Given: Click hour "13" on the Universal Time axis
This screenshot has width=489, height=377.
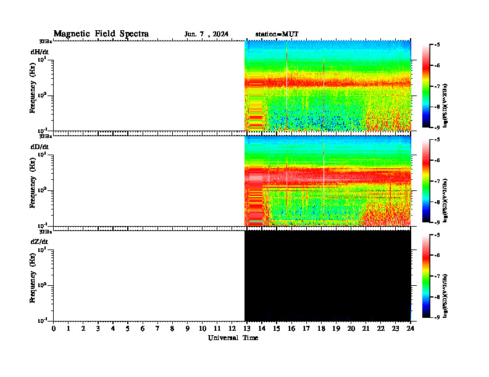Looking at the screenshot, I should click(247, 329).
